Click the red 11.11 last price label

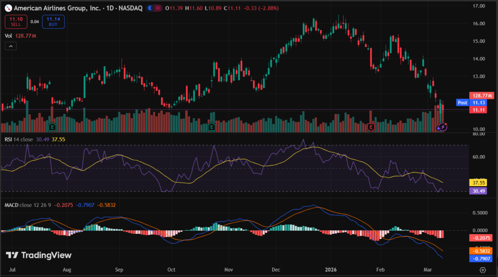[x=479, y=110]
